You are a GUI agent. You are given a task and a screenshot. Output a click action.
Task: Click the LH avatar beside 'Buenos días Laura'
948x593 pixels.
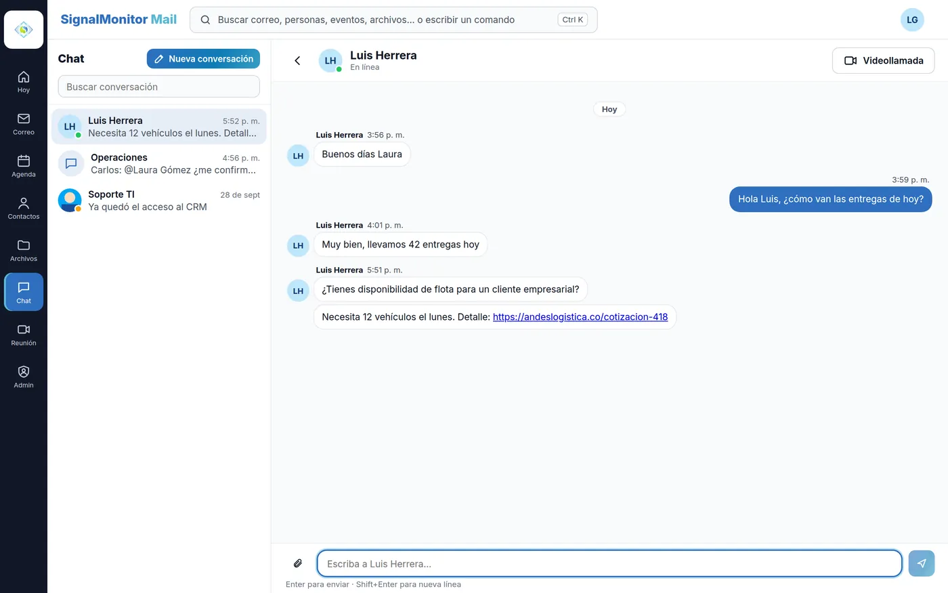point(298,156)
